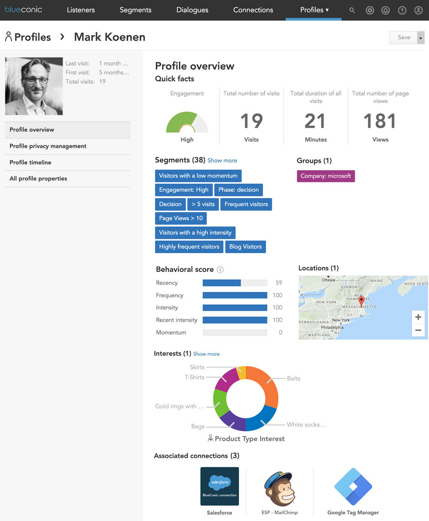
Task: Click Show more next to Interests
Action: click(x=206, y=354)
